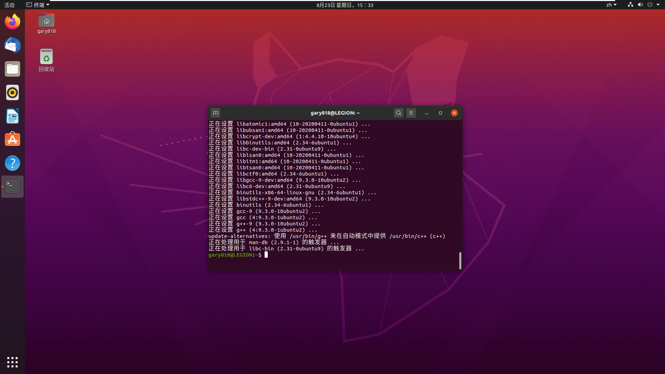665x374 pixels.
Task: Click the line 正在设置 libatomic1:amd64
Action: click(x=289, y=124)
